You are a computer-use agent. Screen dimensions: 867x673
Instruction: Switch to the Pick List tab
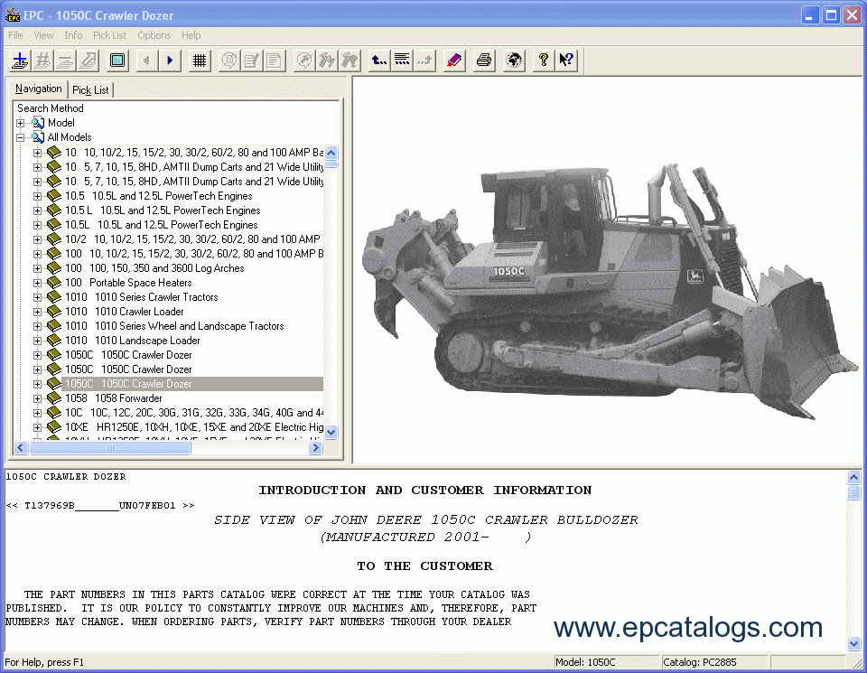tap(90, 90)
